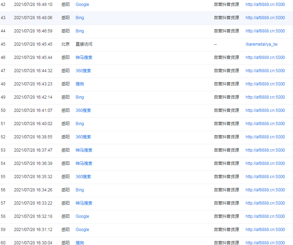Select timestamp 2021/07/28 16:32:18
Viewport: 293px width, 245px height.
click(33, 216)
